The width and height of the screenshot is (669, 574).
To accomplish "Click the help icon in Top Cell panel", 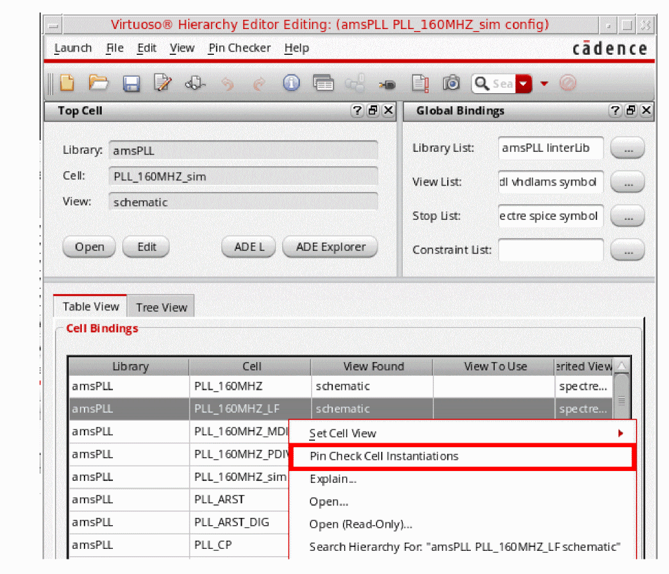I will pos(357,111).
